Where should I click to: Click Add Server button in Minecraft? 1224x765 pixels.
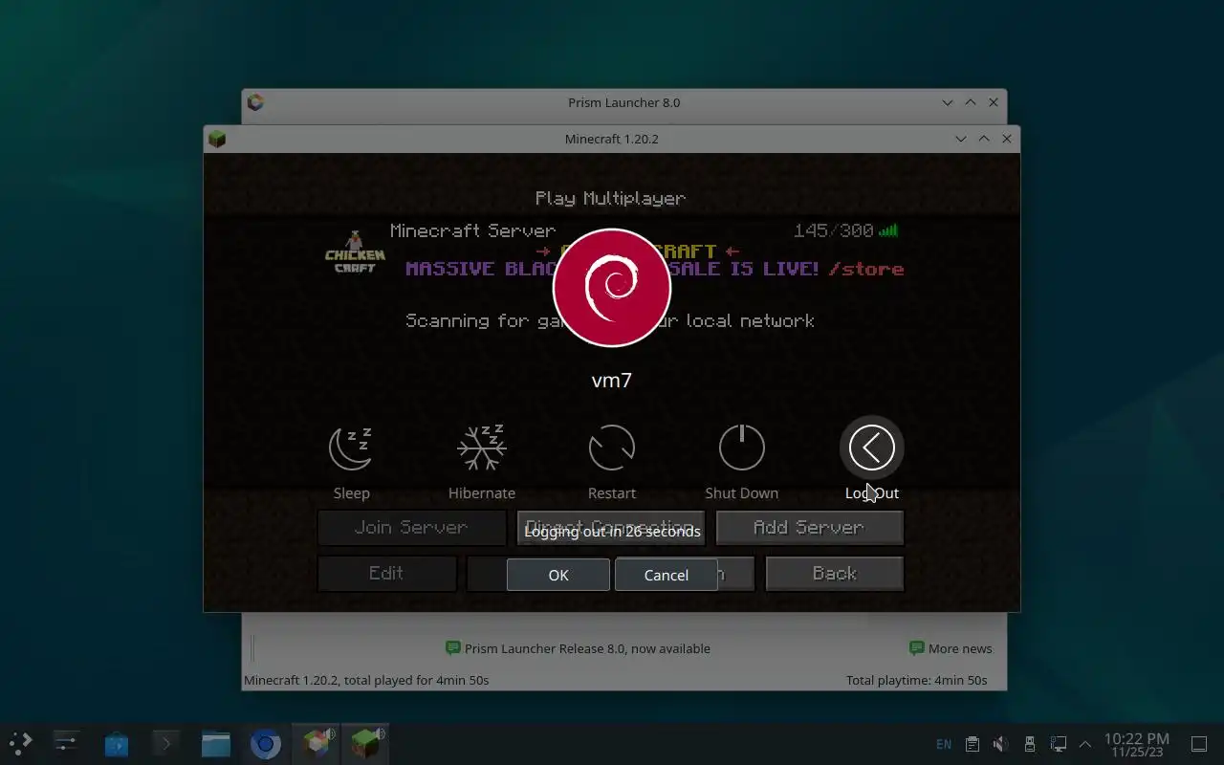point(809,527)
